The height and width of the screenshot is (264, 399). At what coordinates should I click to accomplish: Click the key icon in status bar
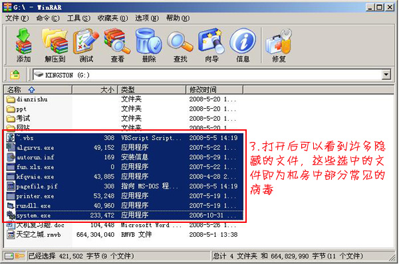pos(20,256)
